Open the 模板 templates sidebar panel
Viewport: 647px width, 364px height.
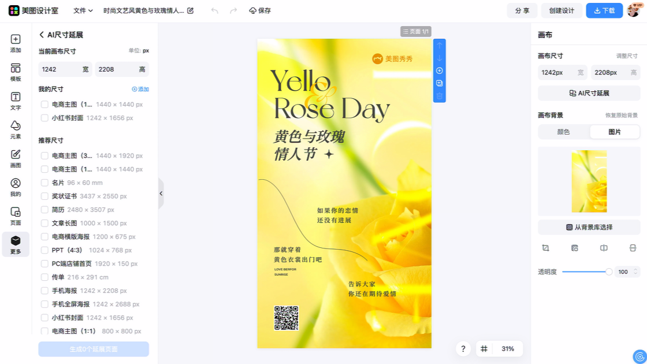tap(16, 72)
